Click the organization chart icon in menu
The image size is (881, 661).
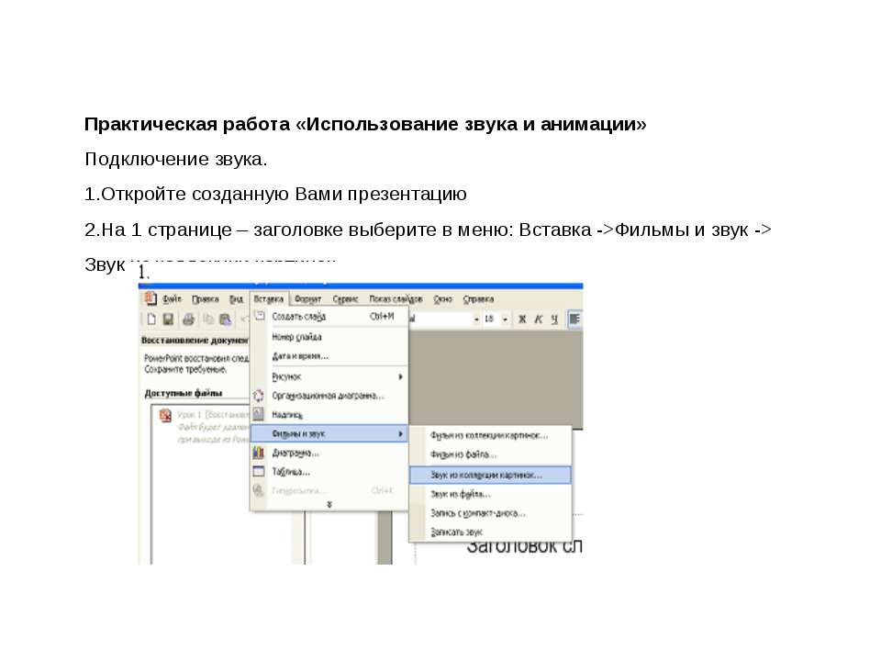[259, 396]
